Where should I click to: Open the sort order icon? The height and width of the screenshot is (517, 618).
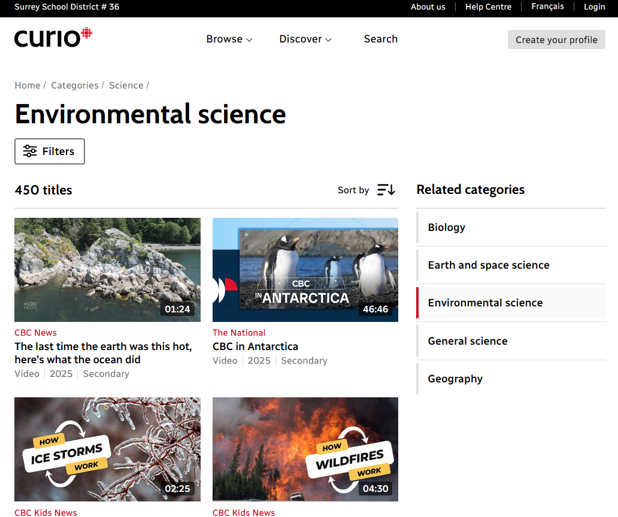386,190
